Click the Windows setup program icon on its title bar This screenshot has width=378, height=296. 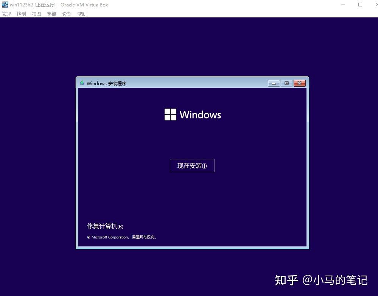coord(82,83)
